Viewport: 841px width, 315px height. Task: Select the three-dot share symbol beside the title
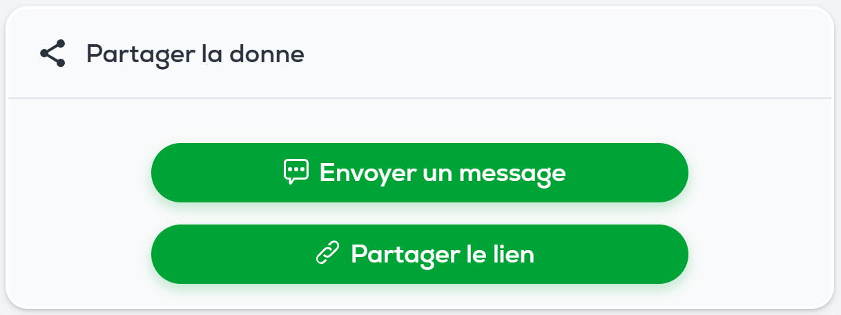coord(52,53)
